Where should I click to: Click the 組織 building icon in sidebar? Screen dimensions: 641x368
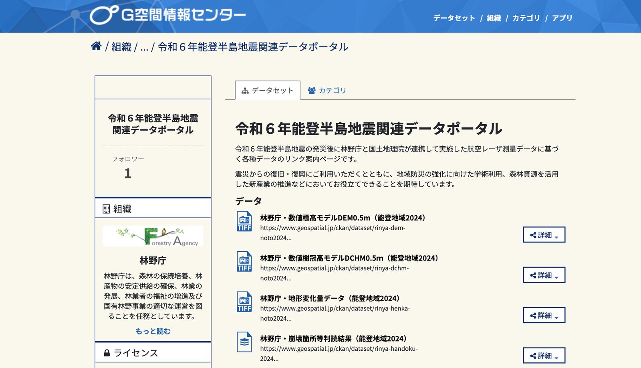click(x=106, y=209)
